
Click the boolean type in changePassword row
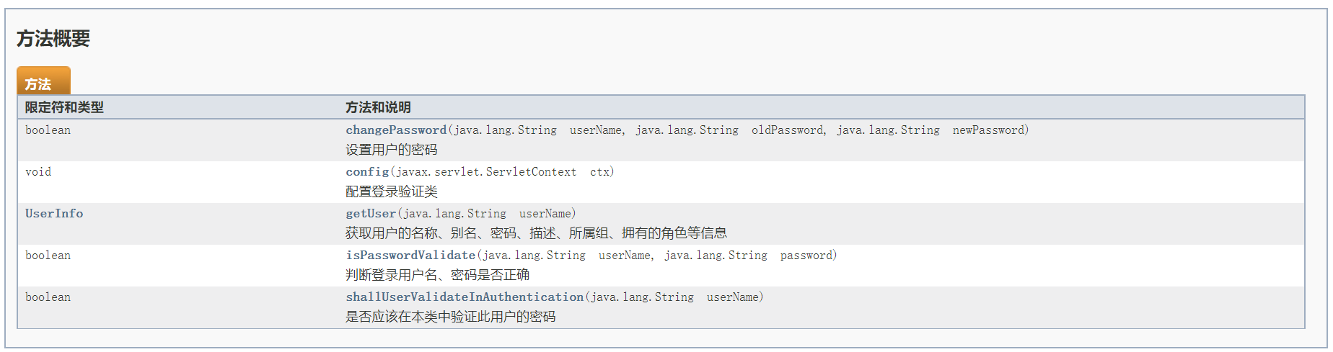[x=48, y=130]
